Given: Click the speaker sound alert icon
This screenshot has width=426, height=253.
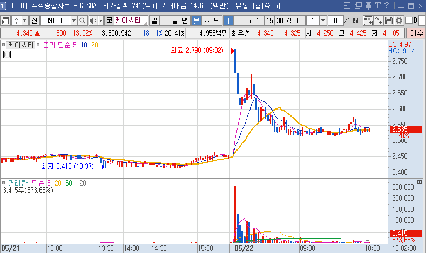Looking at the screenshot, I should 92,20.
